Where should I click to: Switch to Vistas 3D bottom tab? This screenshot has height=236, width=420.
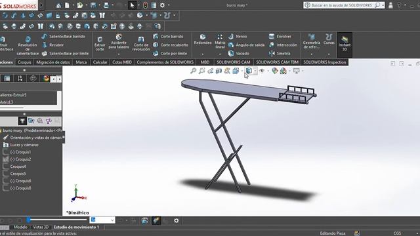click(41, 227)
